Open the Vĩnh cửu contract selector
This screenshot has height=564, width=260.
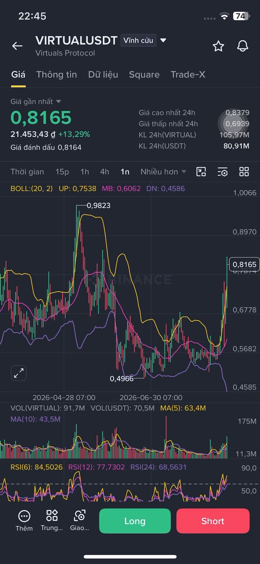(x=138, y=40)
